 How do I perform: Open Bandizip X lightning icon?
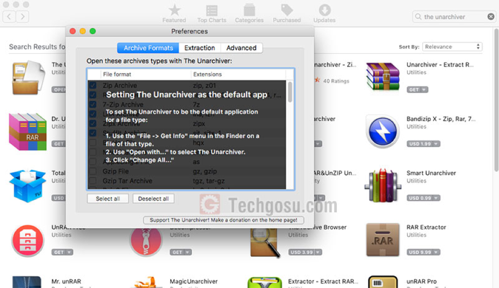pos(382,132)
